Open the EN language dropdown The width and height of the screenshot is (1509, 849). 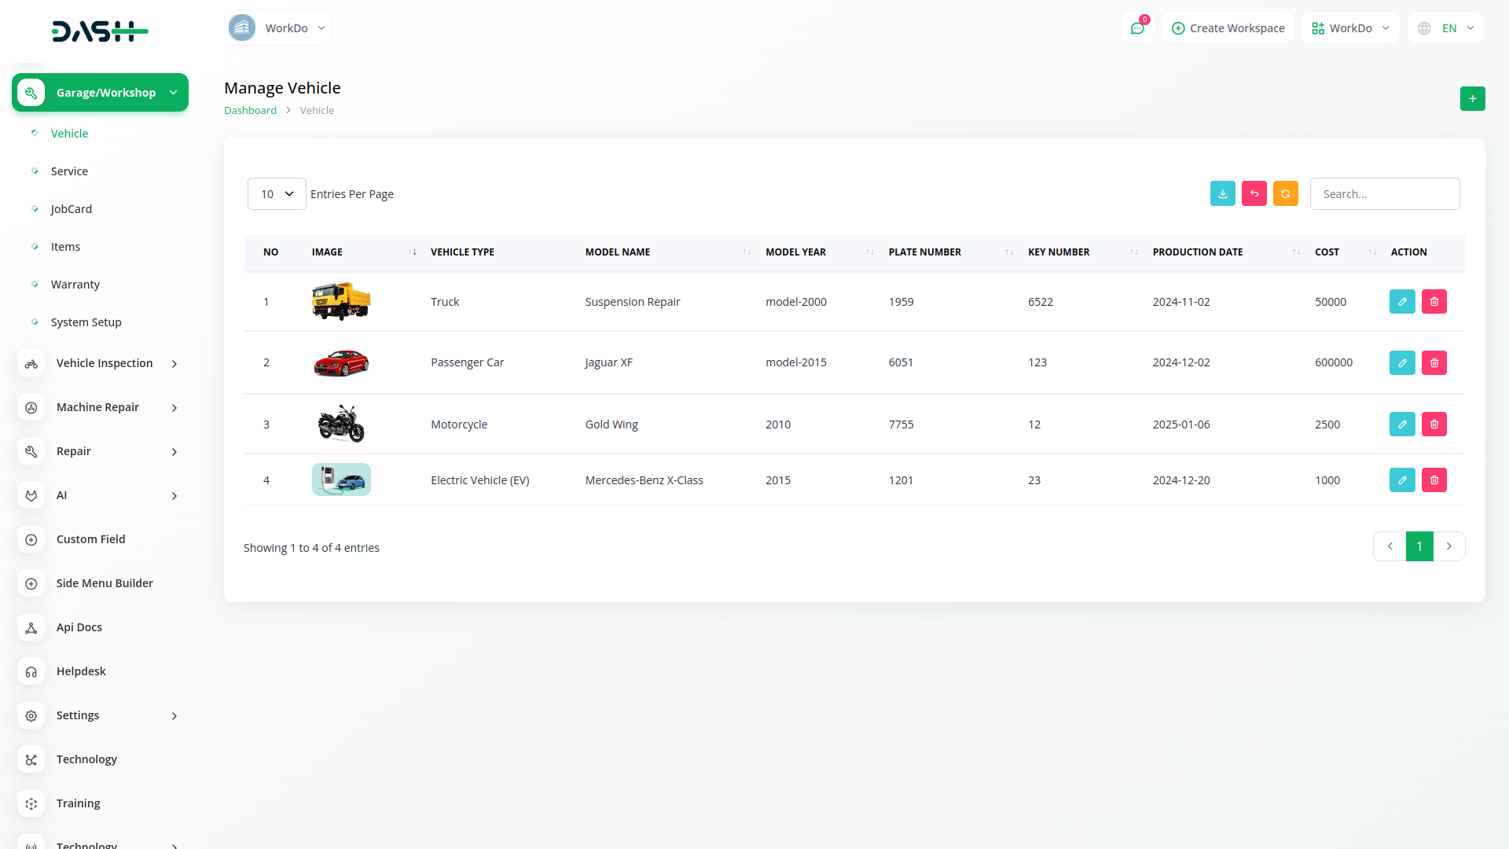[1446, 28]
